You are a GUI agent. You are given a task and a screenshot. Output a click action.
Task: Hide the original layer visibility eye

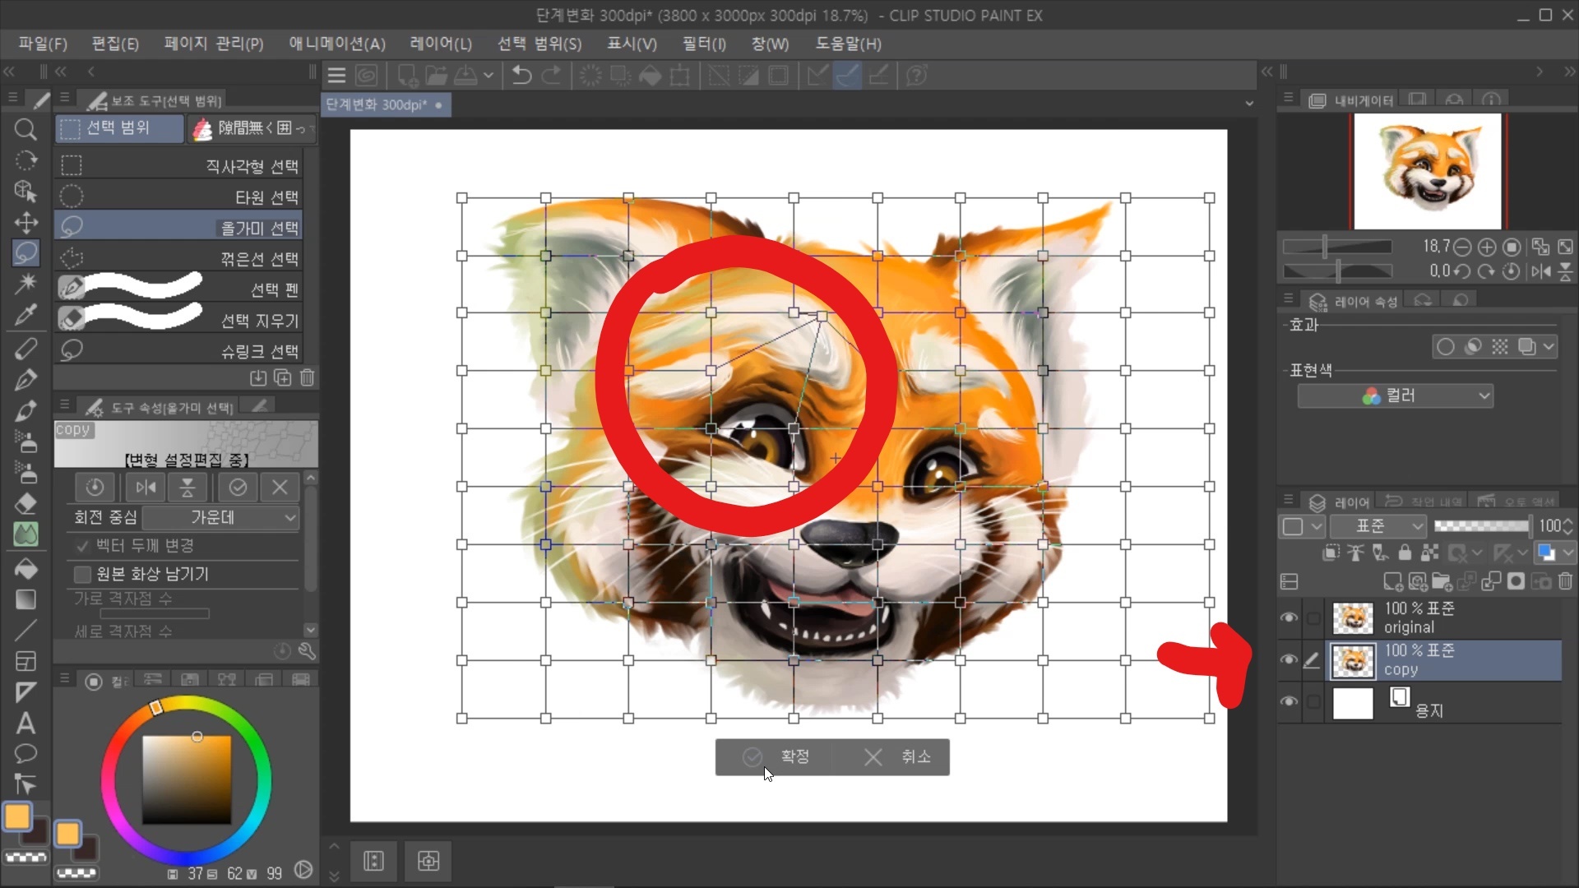click(1289, 617)
